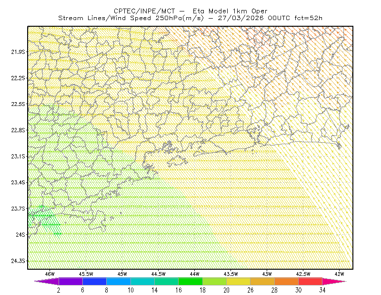Click the pink right arrow end of colorbar
This screenshot has height=295, width=381.
click(x=334, y=281)
